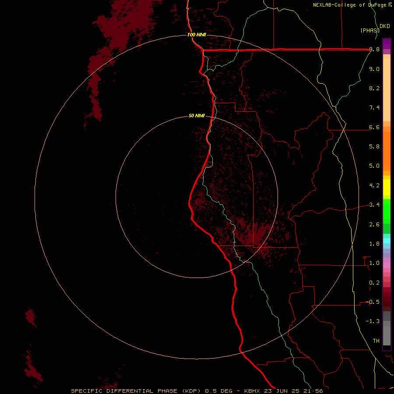
Task: Click the 50 NMI range ring label
Action: (197, 116)
